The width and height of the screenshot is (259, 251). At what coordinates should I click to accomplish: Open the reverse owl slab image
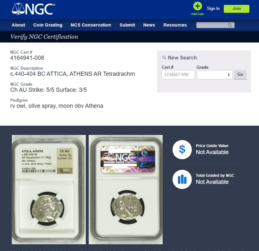tap(125, 189)
